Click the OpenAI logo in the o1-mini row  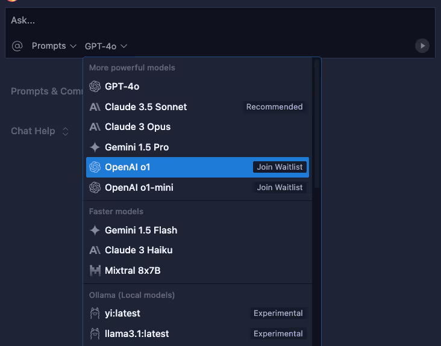(95, 188)
